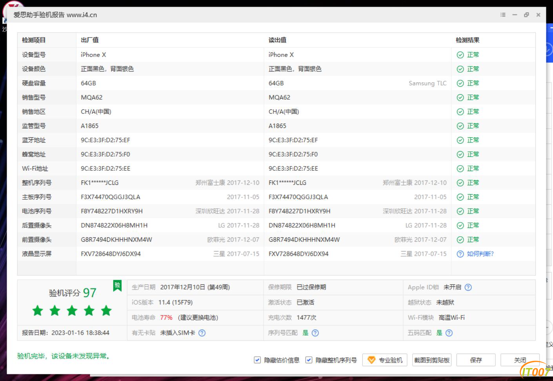
Task: Select factory value MQA62 in 销售型号 row
Action: point(91,97)
